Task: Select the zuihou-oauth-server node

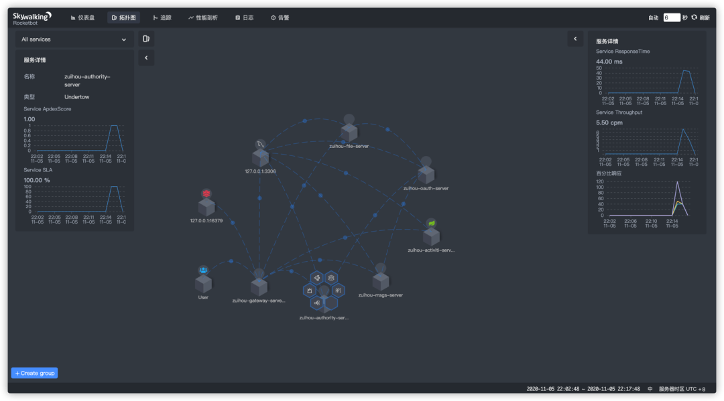Action: (426, 175)
